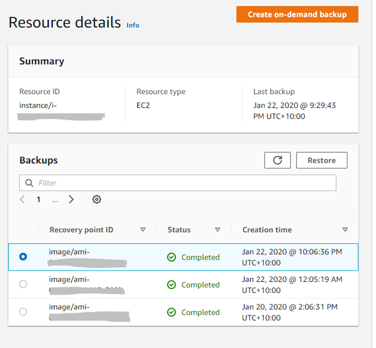Screen dimensions: 376x348
Task: Click the search magnifier icon in Filter
Action: (x=29, y=183)
